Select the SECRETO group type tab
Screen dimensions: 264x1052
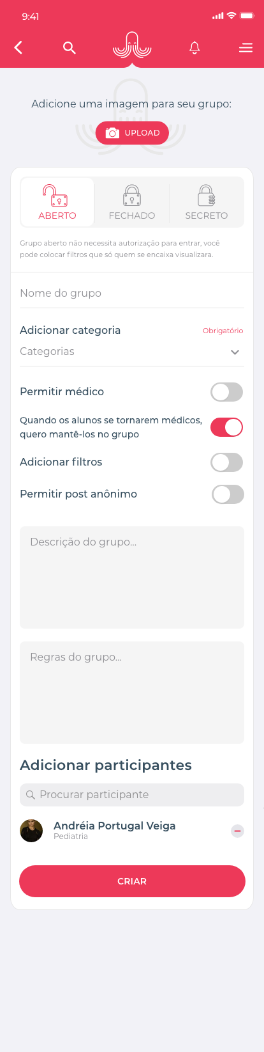pyautogui.click(x=207, y=202)
